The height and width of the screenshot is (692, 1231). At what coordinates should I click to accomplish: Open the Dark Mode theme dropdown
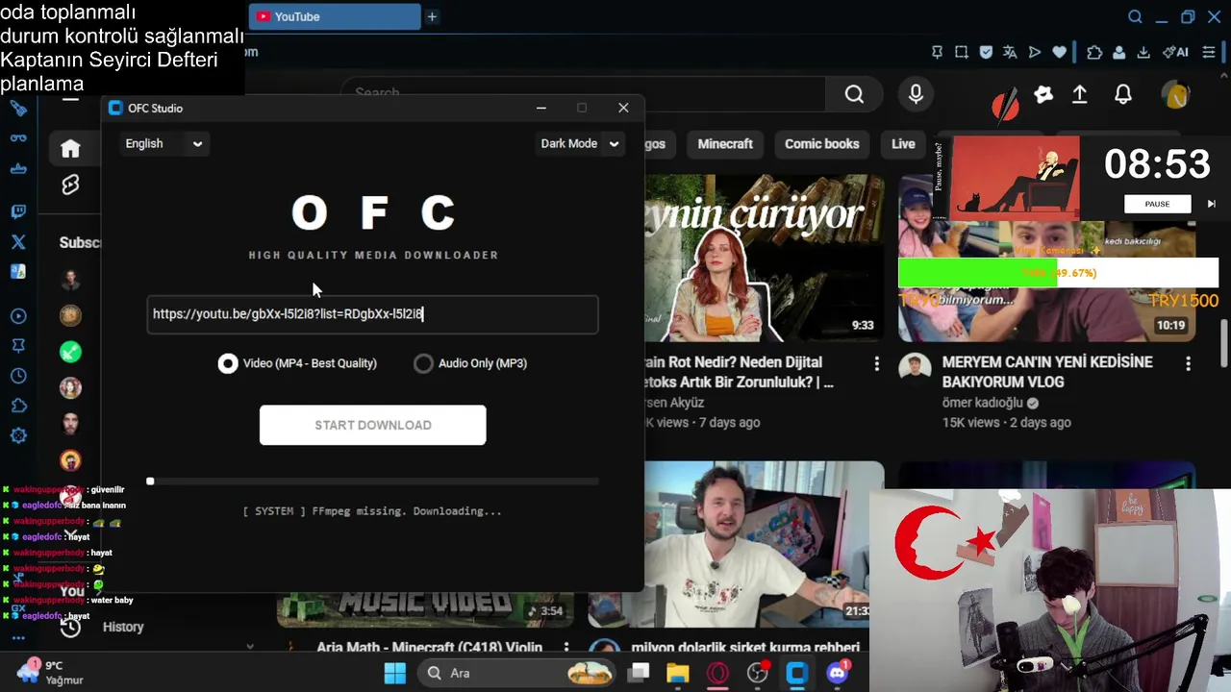pos(580,143)
